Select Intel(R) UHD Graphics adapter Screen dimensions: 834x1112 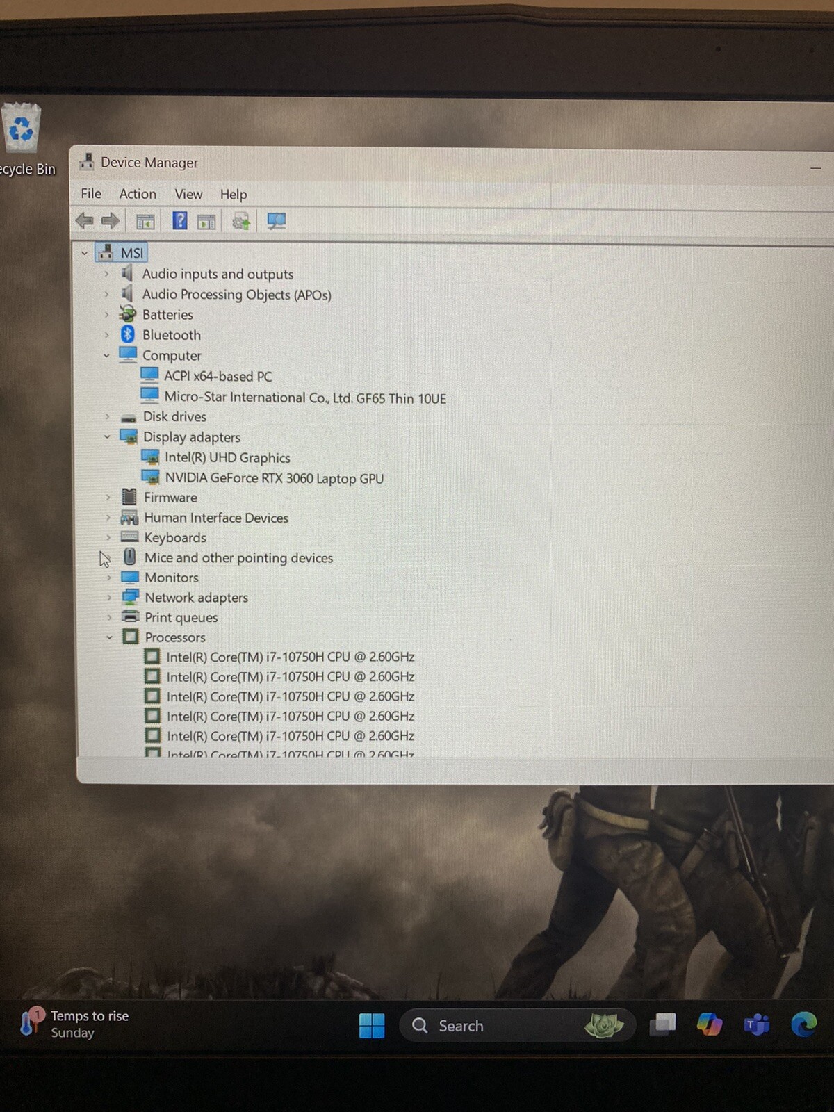[x=227, y=457]
